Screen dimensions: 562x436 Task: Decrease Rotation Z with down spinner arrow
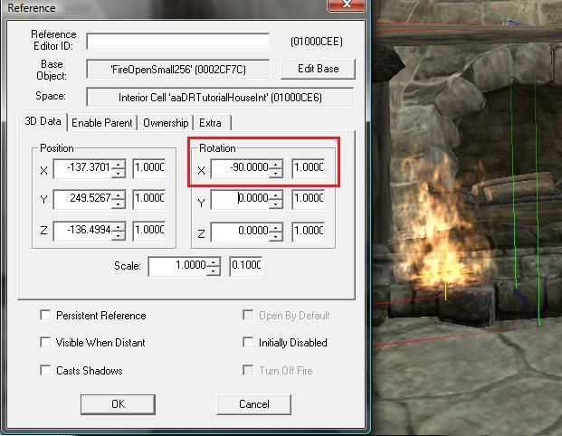275,237
